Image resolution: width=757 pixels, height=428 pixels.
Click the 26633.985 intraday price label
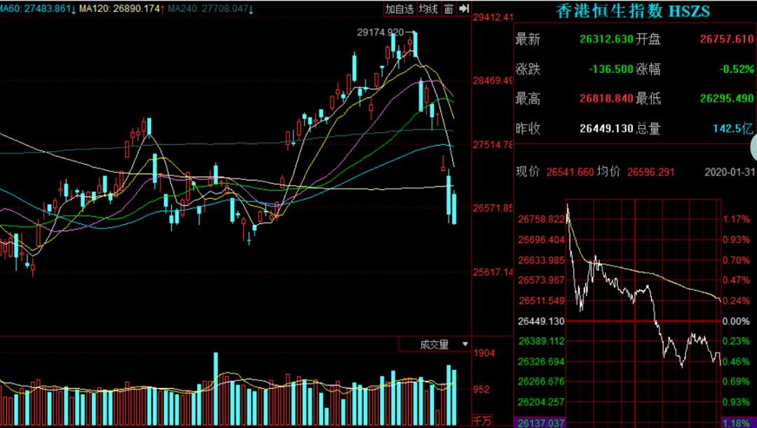click(541, 260)
